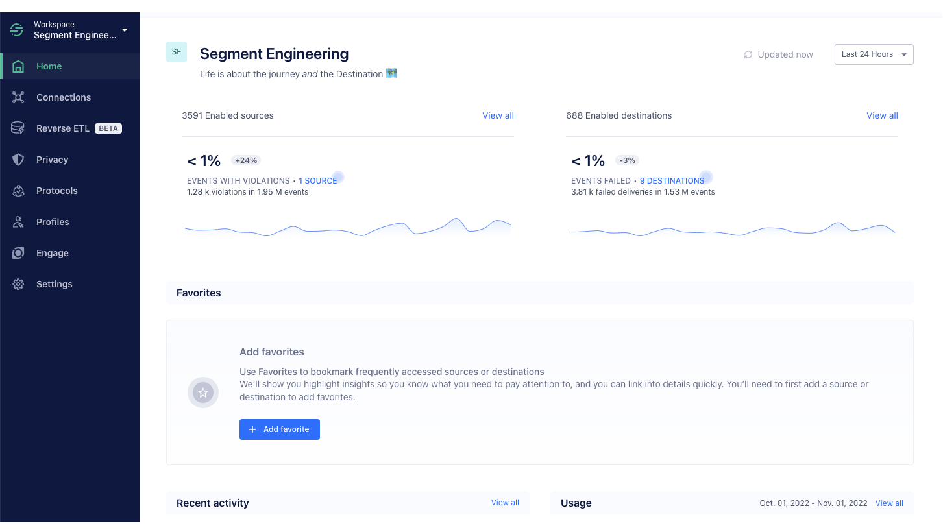Click 'EVENTS WITH VIOLATIONS' label

pos(238,181)
